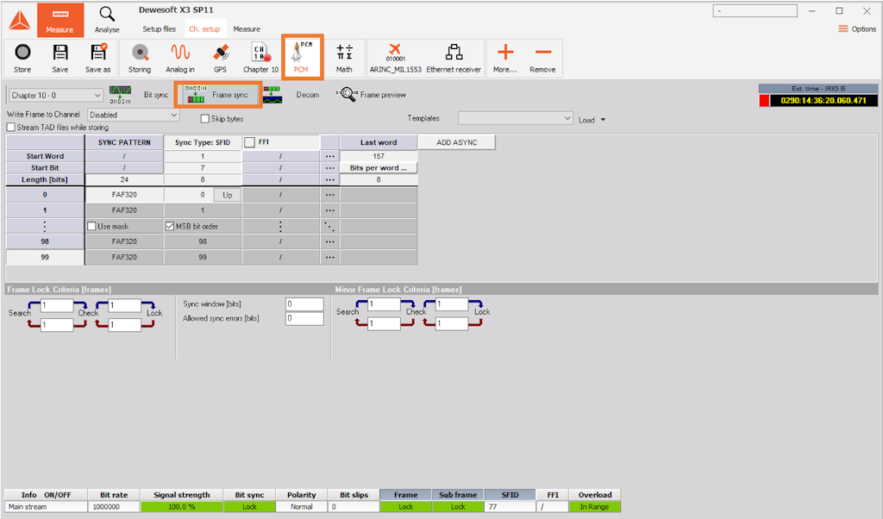Click the SYNC PATTERN column header

(124, 142)
